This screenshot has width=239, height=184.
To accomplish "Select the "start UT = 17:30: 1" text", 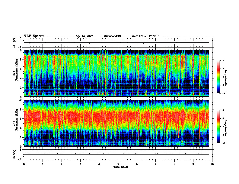I will pos(146,36).
